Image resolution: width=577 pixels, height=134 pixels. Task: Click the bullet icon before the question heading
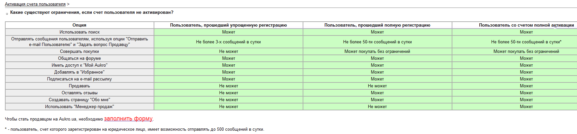click(x=7, y=13)
